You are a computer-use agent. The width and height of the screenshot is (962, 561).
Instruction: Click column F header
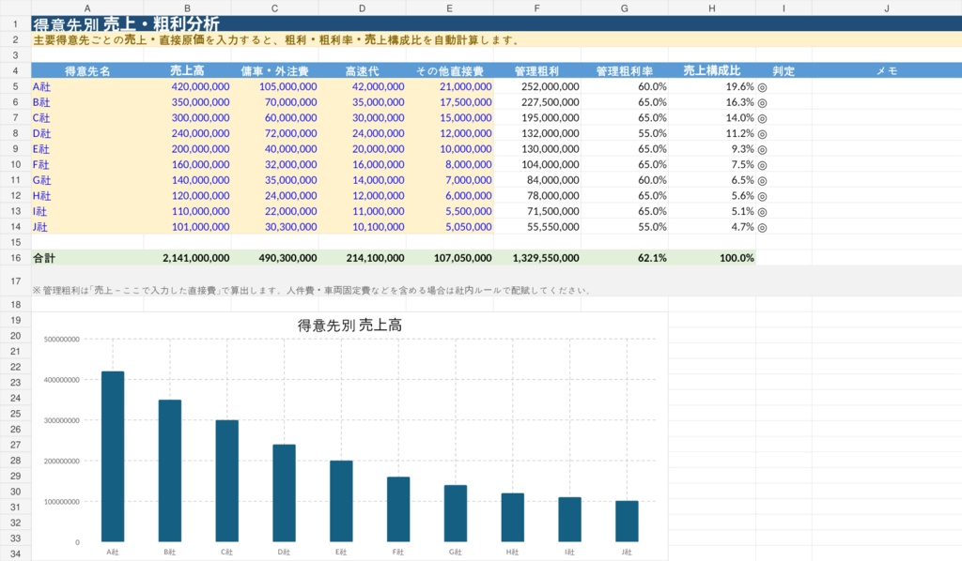point(536,8)
